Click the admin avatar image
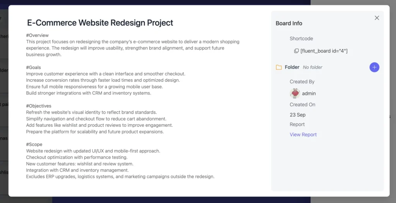This screenshot has height=203, width=396. click(295, 93)
